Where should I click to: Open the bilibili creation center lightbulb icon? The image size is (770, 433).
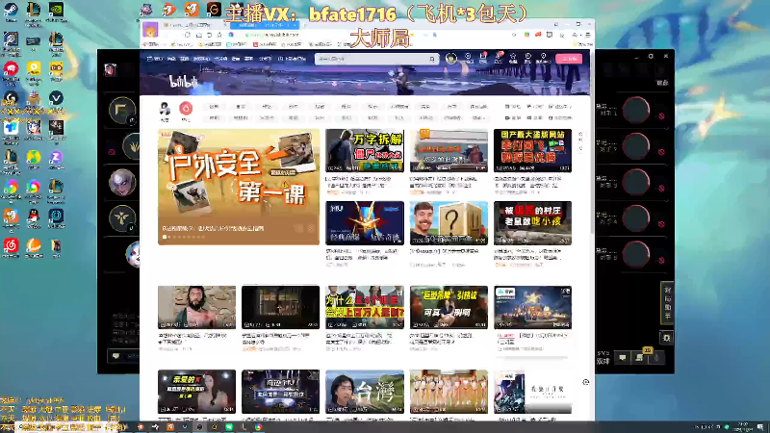pos(543,58)
